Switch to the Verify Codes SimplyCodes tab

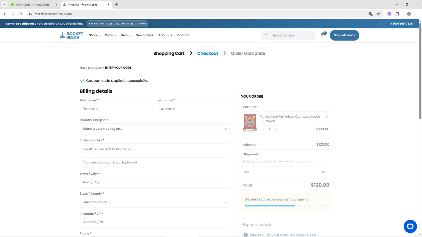(32, 4)
